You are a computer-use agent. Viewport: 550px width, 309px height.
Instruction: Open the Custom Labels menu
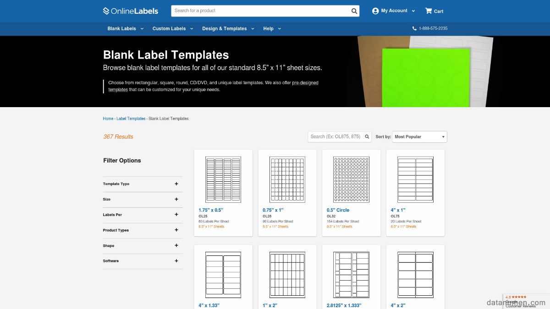(x=172, y=28)
